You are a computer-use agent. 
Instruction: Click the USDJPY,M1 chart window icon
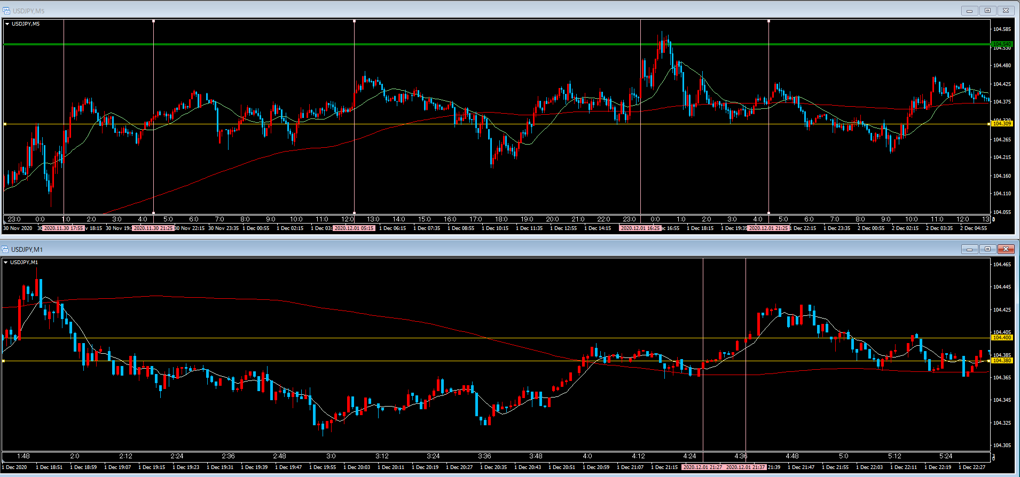tap(5, 249)
